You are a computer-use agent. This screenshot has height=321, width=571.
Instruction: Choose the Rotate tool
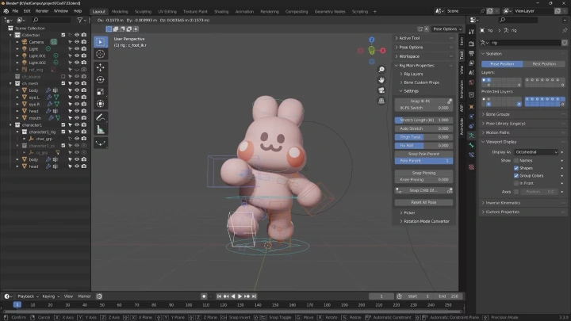pos(101,80)
